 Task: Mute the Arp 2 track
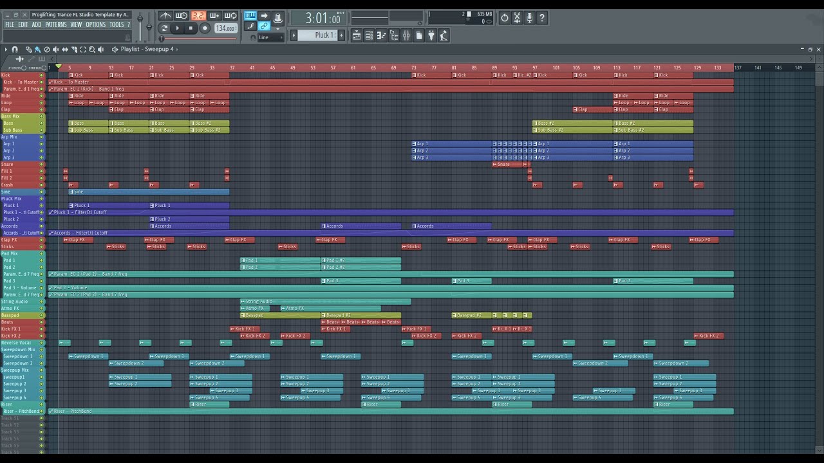(x=42, y=150)
